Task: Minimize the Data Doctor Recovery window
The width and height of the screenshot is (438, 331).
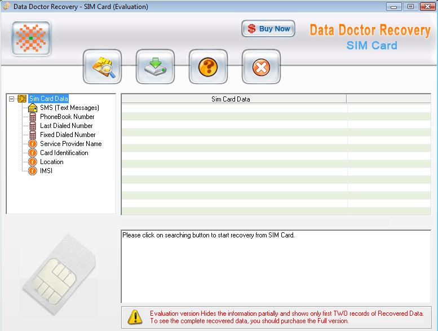Action: (x=393, y=6)
